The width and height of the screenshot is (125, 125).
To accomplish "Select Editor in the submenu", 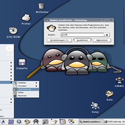I will tap(26, 92).
